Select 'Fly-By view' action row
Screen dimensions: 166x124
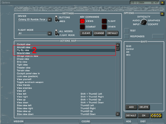[66, 50]
